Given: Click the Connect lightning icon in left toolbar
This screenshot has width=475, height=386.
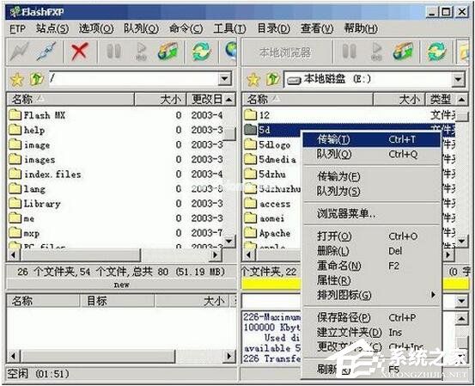Looking at the screenshot, I should coord(19,51).
